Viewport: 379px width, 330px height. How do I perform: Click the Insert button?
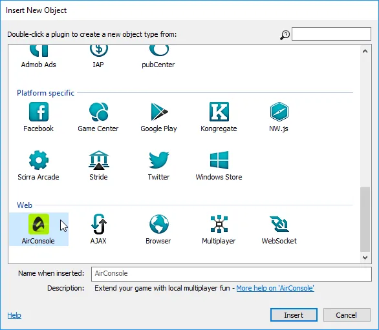coord(294,315)
